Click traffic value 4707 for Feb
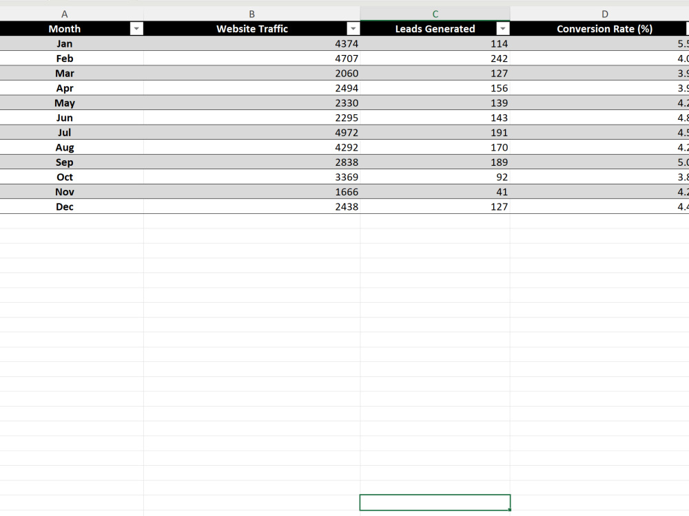This screenshot has width=689, height=516. click(x=251, y=58)
